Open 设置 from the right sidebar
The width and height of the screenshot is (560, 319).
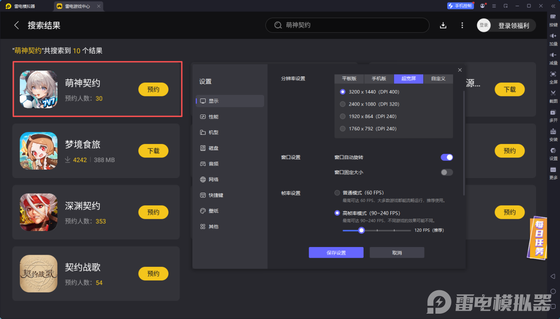pos(553,150)
